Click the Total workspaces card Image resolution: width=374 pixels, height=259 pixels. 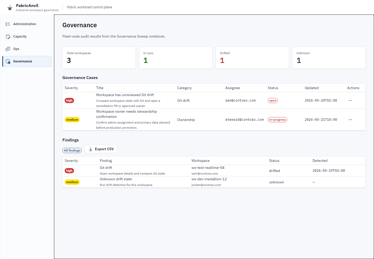pyautogui.click(x=99, y=58)
